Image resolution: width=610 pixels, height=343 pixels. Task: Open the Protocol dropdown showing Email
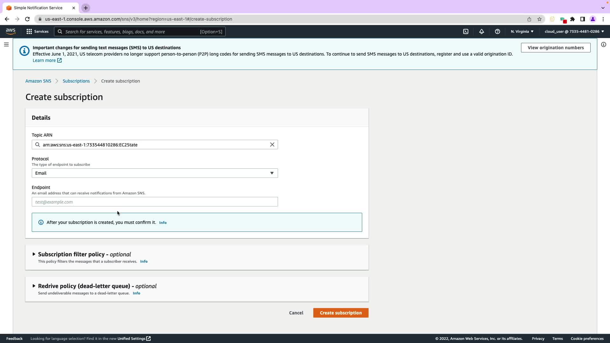pos(155,173)
